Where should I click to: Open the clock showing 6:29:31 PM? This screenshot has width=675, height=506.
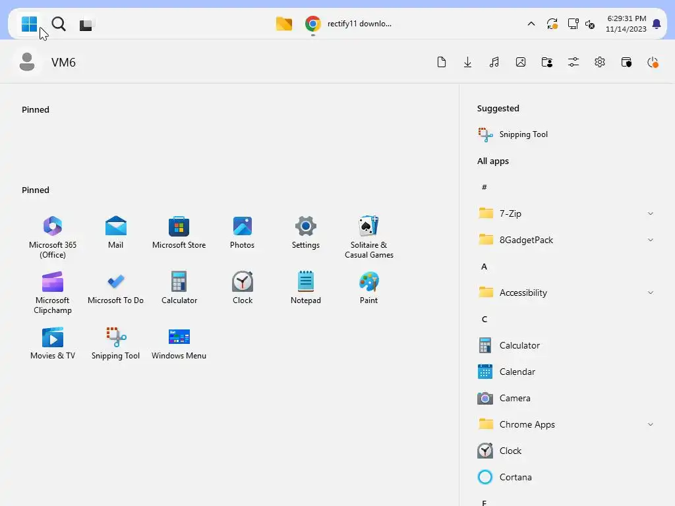pyautogui.click(x=626, y=24)
